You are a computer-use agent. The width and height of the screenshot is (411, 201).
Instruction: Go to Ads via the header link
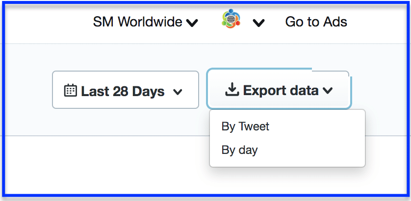coord(316,22)
